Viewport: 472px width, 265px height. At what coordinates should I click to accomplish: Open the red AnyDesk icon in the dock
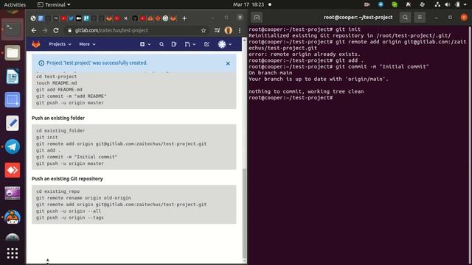pyautogui.click(x=13, y=170)
